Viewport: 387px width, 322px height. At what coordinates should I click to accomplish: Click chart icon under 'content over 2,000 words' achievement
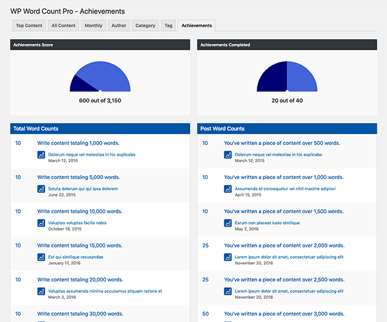[x=228, y=257]
